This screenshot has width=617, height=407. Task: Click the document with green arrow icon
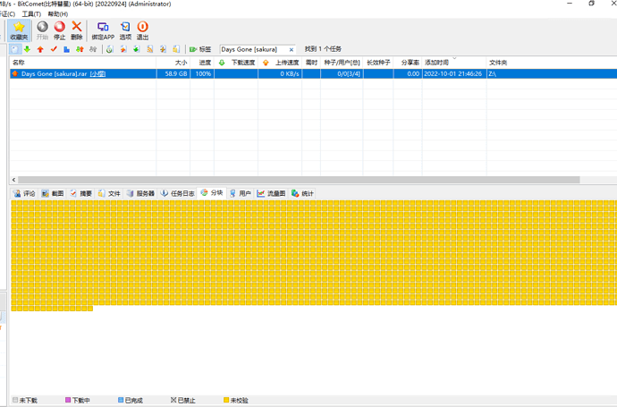(136, 49)
